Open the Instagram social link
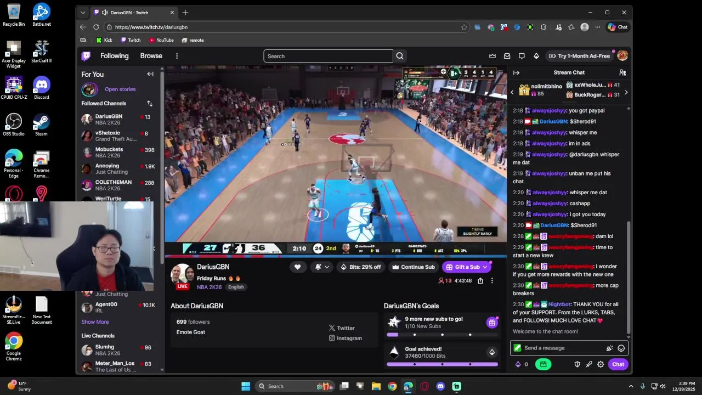The image size is (702, 395). (346, 338)
